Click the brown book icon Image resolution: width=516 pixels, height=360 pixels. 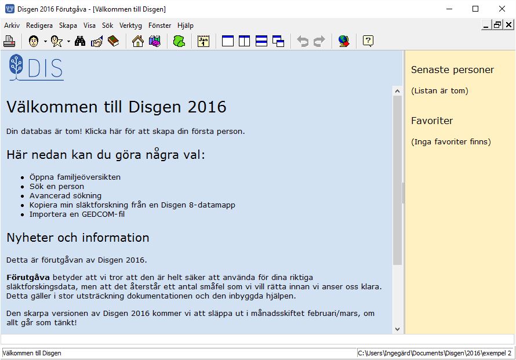[x=114, y=41]
